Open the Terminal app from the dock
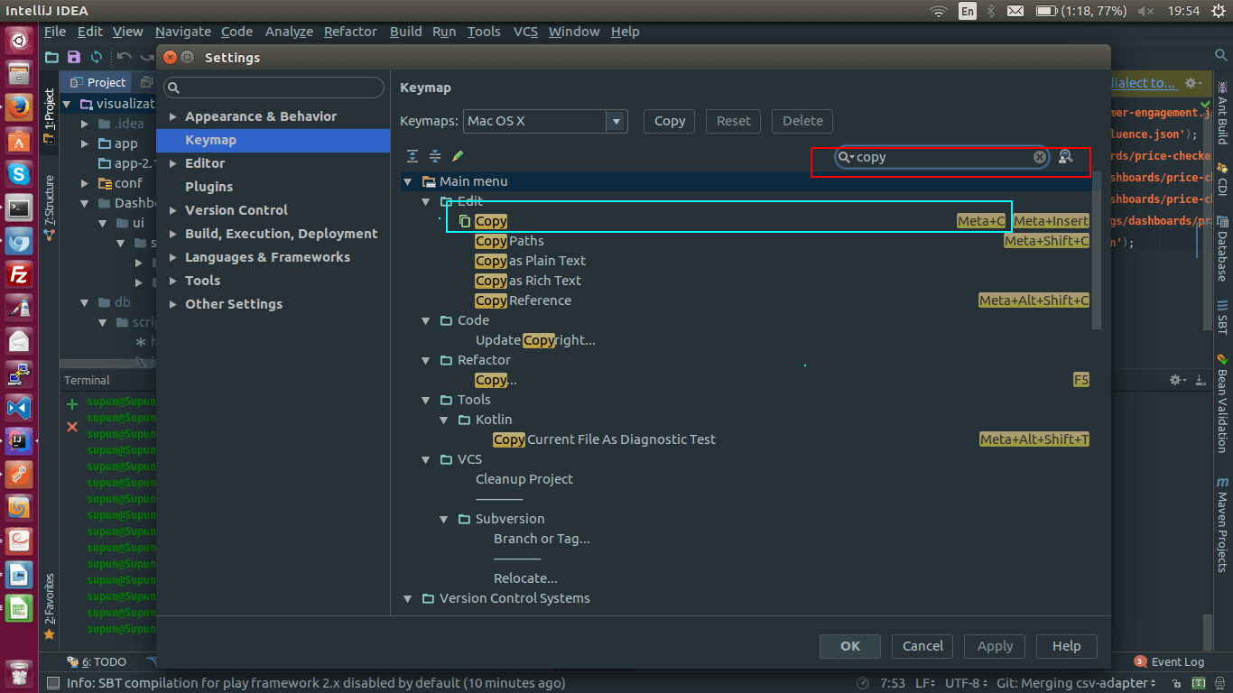The image size is (1233, 693). coord(19,208)
